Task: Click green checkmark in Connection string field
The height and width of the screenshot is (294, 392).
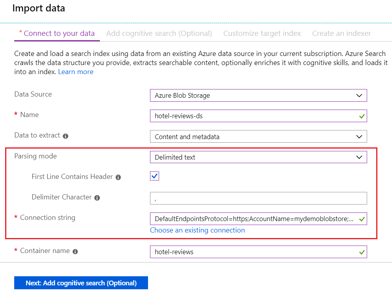Action: (x=362, y=219)
